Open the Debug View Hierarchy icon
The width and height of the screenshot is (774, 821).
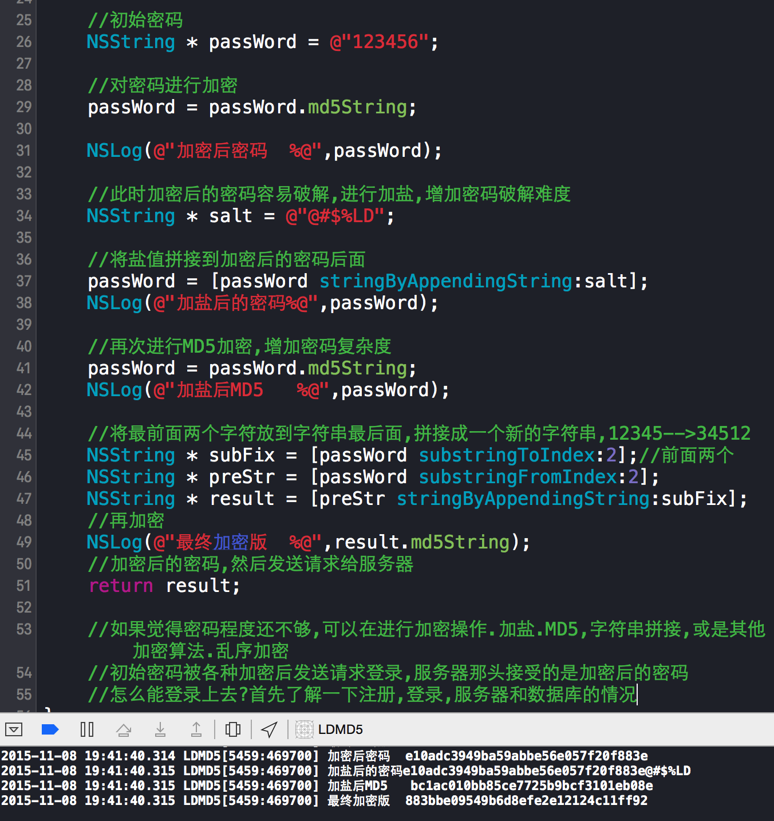(x=233, y=729)
